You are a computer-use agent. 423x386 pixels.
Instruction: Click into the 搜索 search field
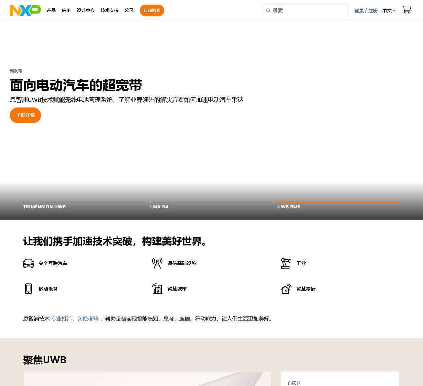(306, 11)
